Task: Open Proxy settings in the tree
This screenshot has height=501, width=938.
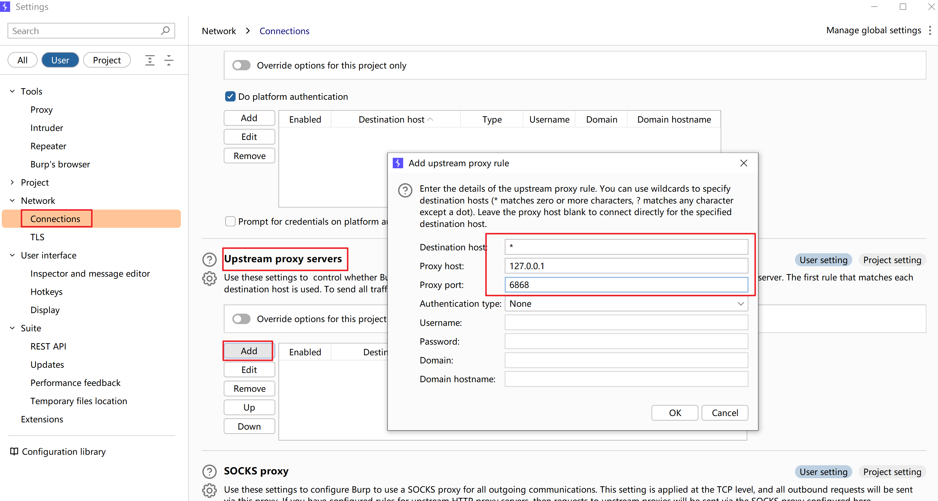Action: click(x=41, y=110)
